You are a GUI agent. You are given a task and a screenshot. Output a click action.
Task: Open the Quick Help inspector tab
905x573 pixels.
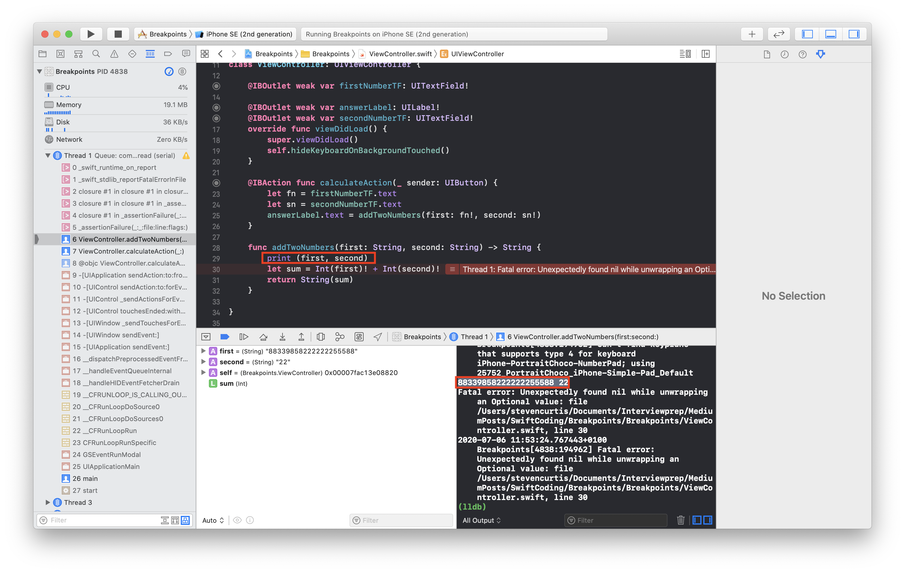pos(802,54)
